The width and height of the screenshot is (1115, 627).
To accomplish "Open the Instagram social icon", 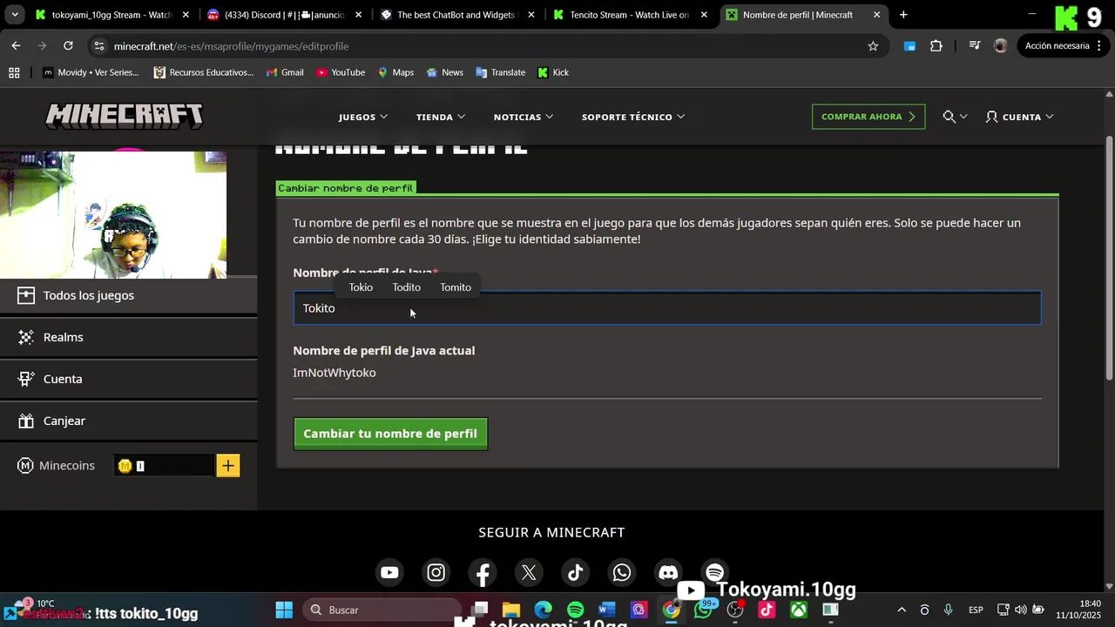I will (x=436, y=572).
